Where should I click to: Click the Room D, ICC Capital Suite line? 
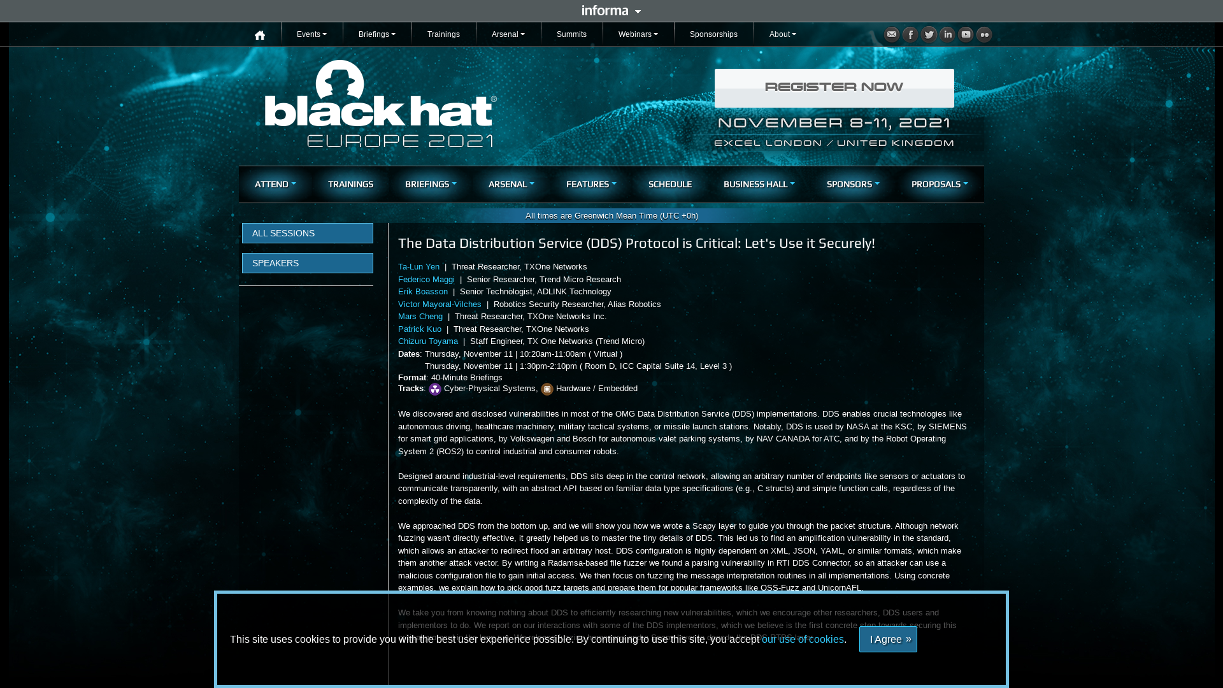tap(578, 366)
